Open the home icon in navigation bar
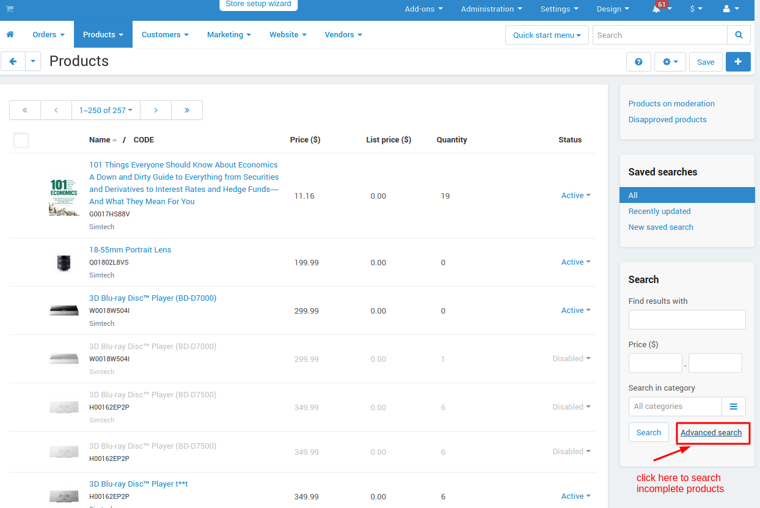 (10, 34)
